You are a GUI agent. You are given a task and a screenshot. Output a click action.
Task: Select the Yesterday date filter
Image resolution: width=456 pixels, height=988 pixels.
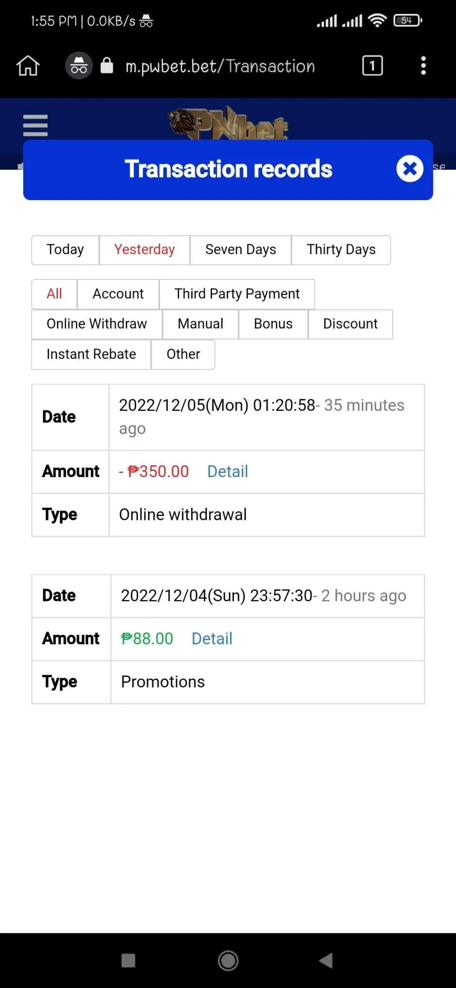pos(144,250)
